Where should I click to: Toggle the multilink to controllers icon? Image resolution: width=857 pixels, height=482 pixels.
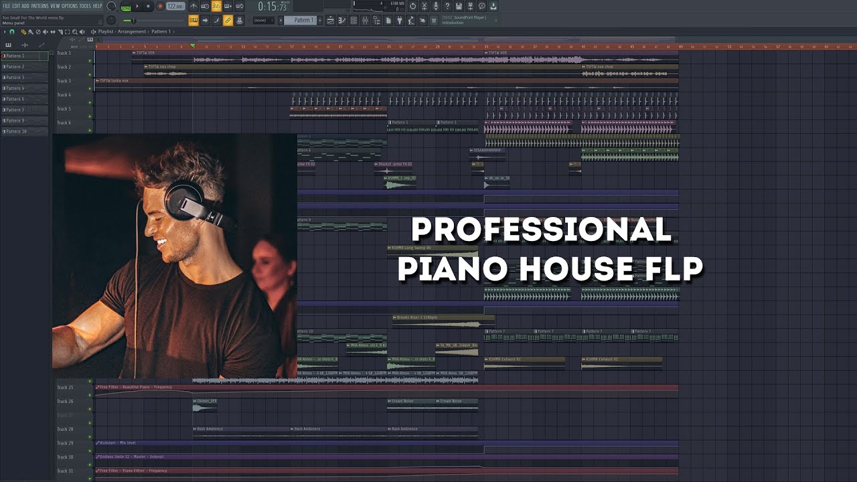228,20
